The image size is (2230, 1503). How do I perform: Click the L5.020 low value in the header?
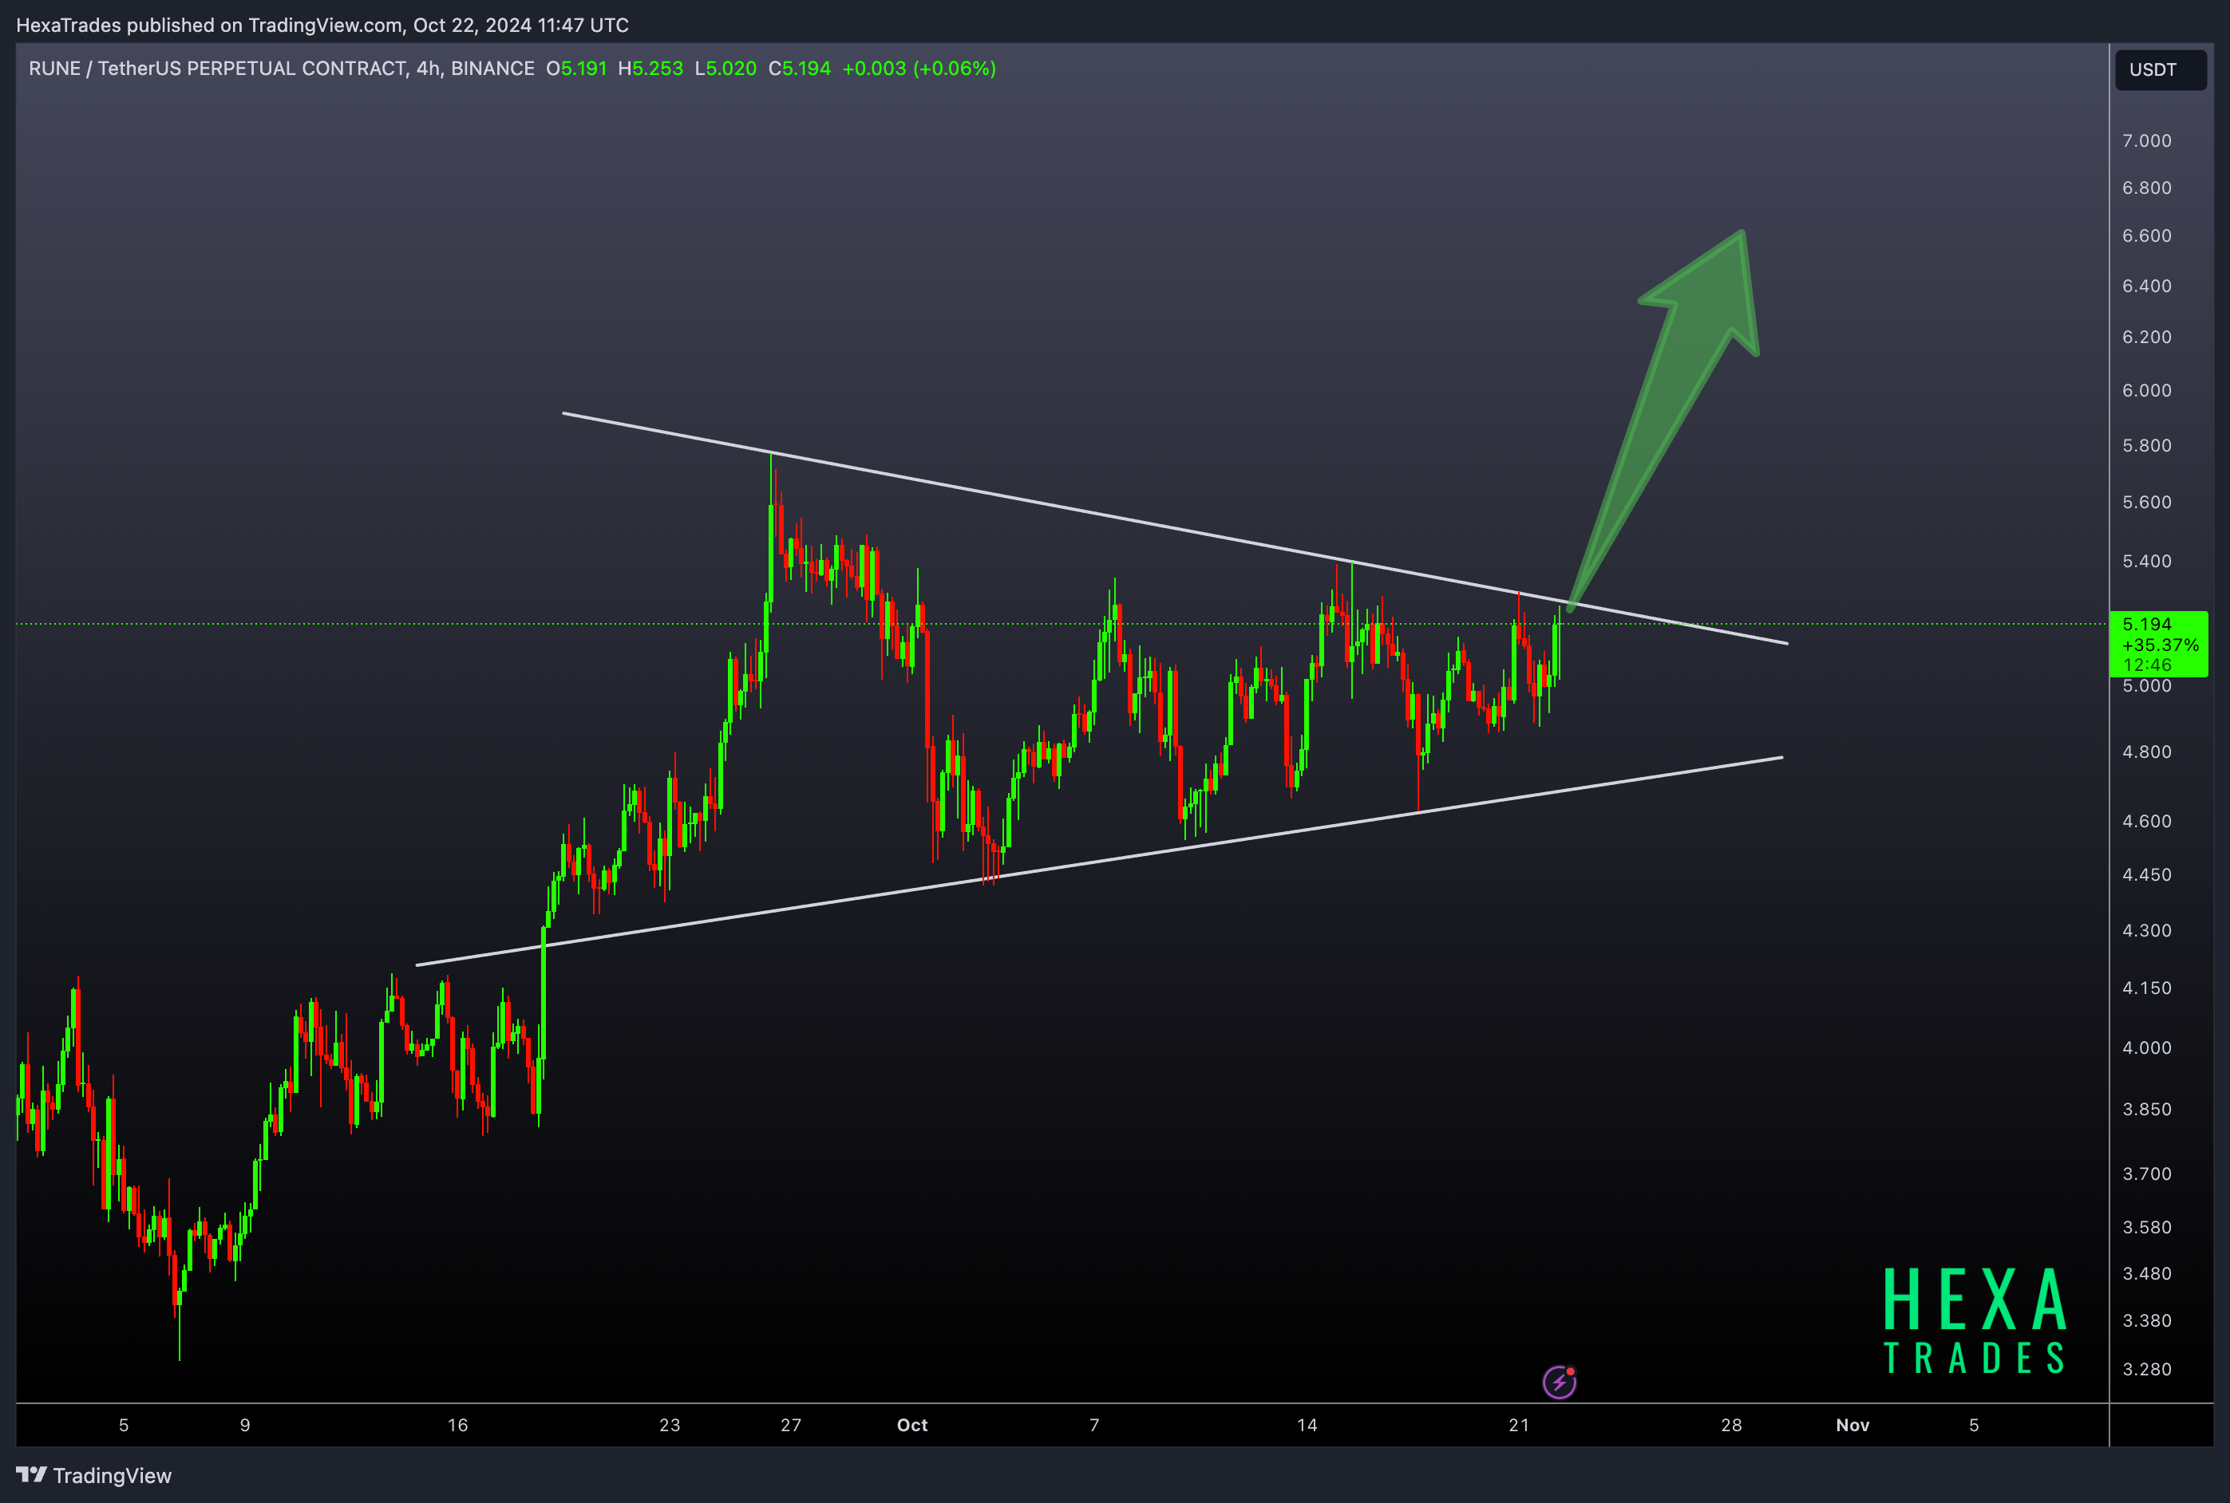(x=726, y=68)
